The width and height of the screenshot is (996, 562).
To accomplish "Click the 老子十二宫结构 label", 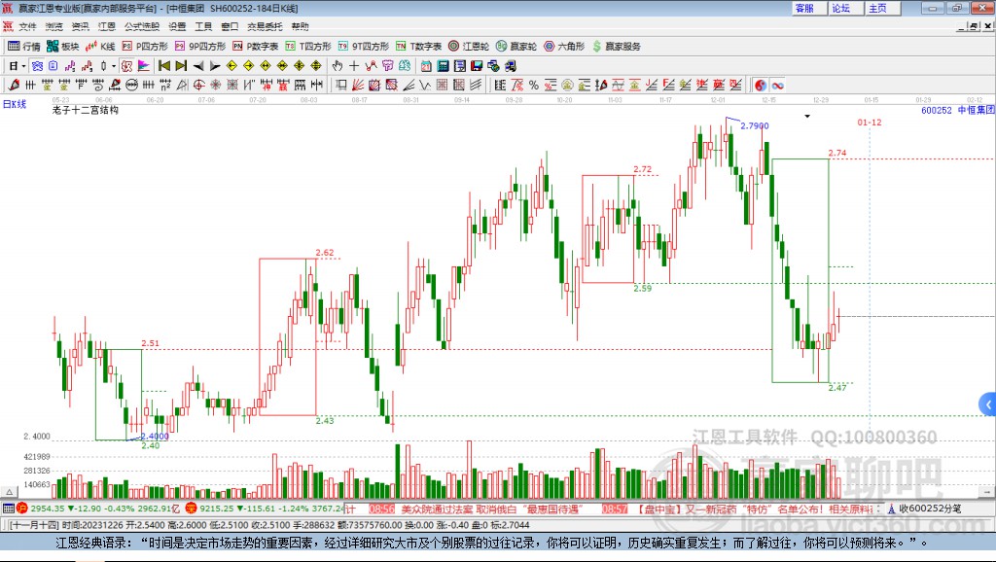I will (x=86, y=110).
